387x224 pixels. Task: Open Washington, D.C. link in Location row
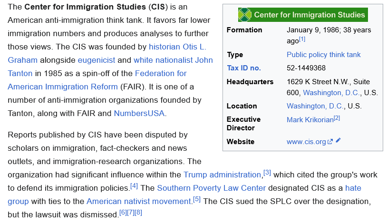tap(315, 106)
